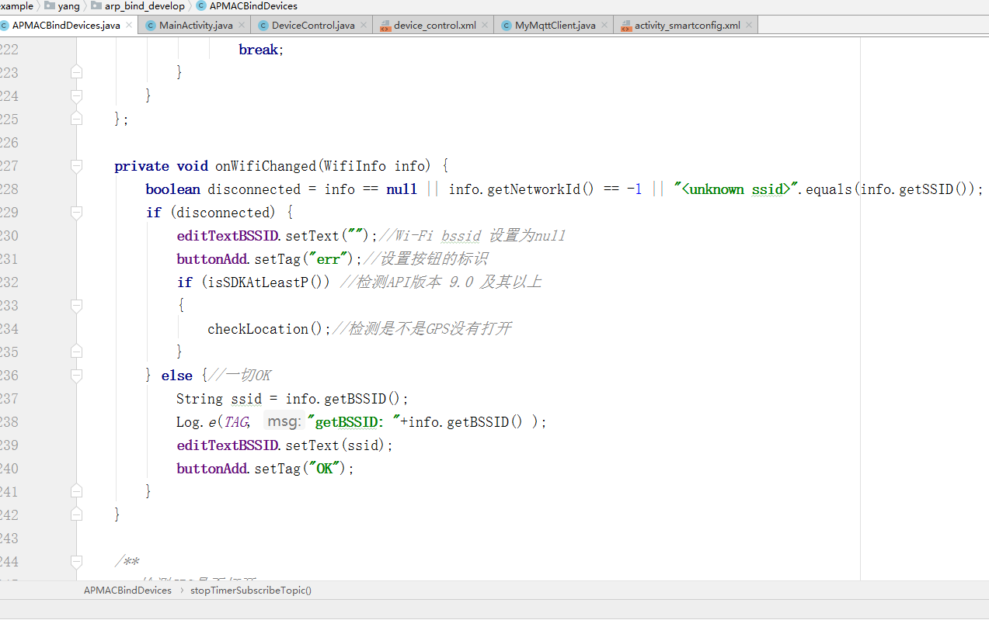The image size is (989, 627).
Task: Collapse the Javadoc comment at line 244
Action: tap(76, 561)
